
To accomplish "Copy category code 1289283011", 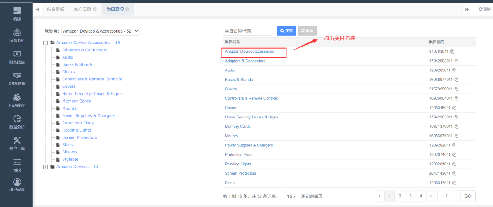I will tap(454, 70).
